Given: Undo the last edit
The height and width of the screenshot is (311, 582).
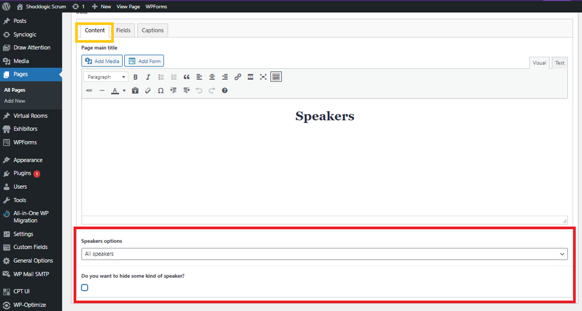Looking at the screenshot, I should [x=199, y=90].
